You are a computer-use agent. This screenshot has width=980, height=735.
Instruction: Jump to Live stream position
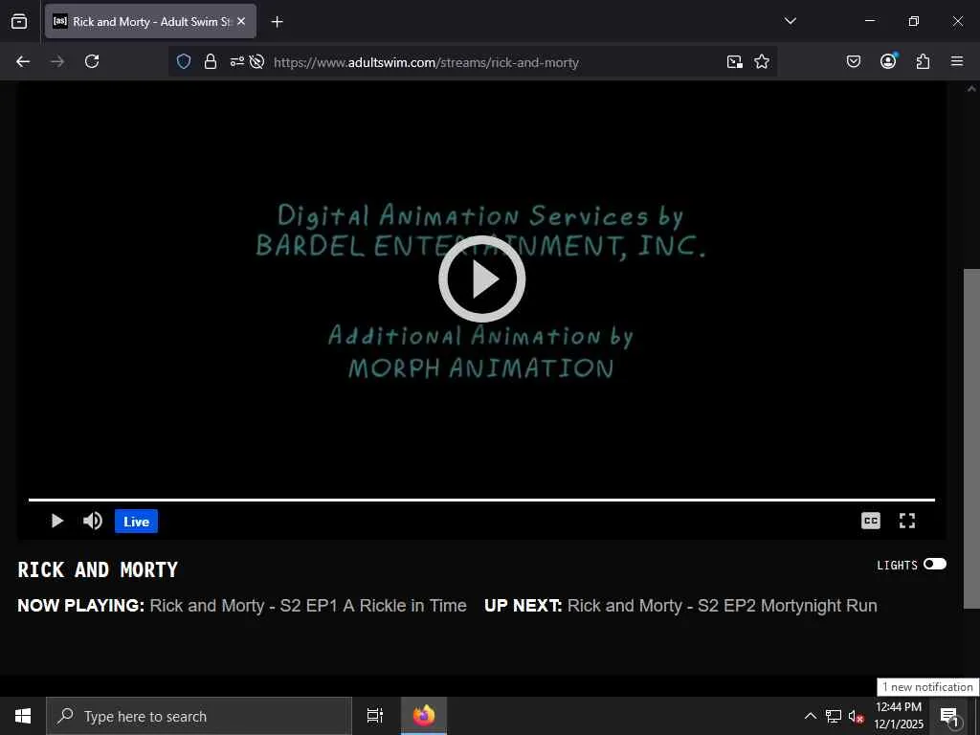[x=136, y=522]
